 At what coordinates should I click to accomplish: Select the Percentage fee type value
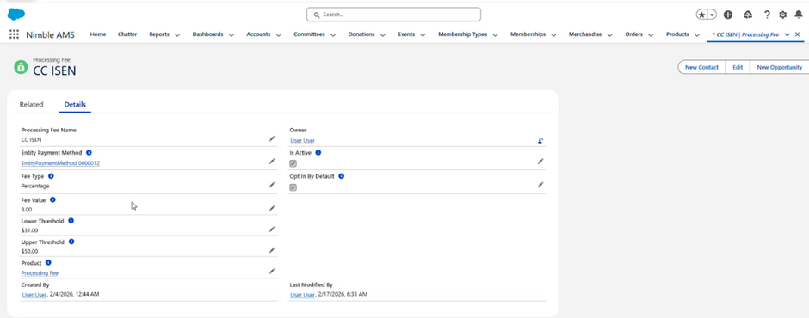pos(35,186)
